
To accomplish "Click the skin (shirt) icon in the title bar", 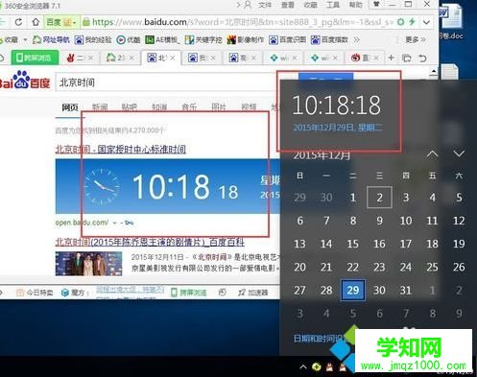I will tap(376, 4).
